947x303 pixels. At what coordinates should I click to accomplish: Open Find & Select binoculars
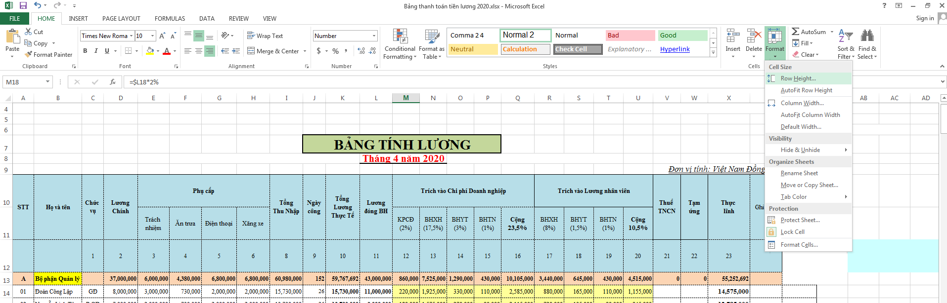click(867, 36)
